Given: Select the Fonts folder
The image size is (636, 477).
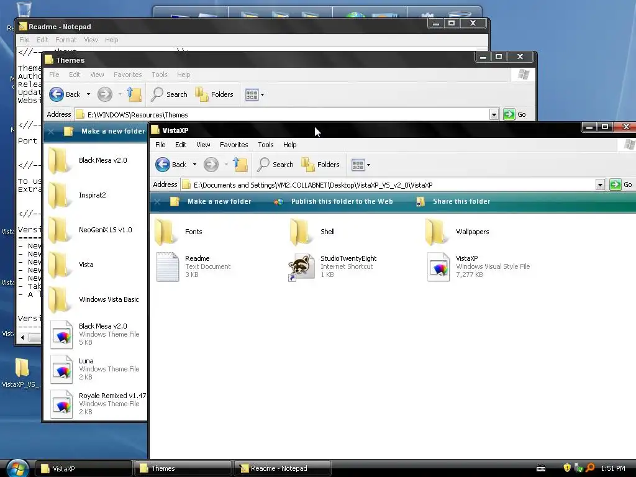Looking at the screenshot, I should [x=178, y=232].
